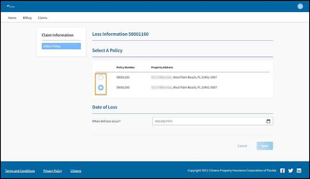Follow the Citizens footer link
The height and width of the screenshot is (179, 310).
[x=76, y=171]
